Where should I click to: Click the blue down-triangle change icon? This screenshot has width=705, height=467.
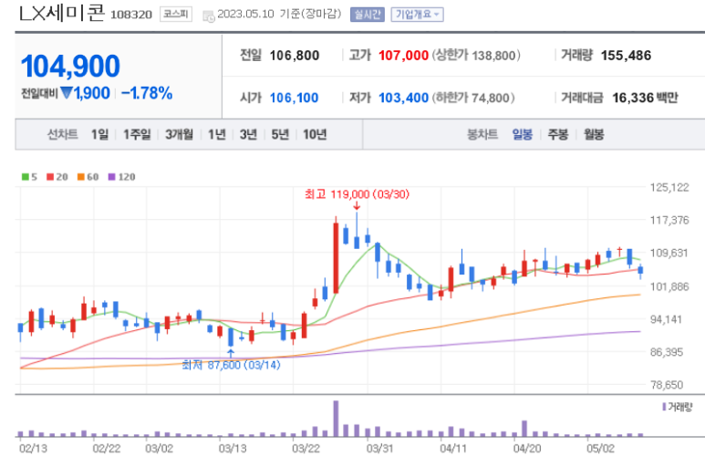click(x=67, y=93)
